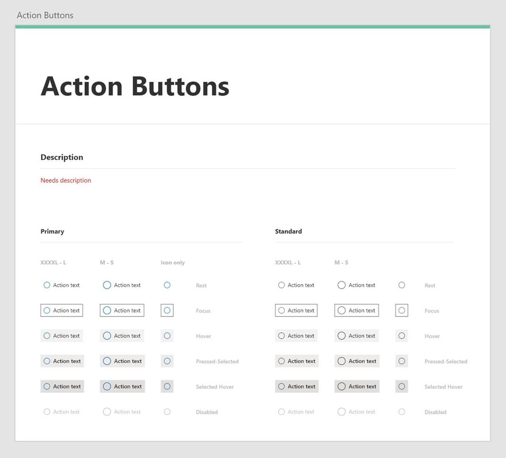Click the 'Focus' state label in Primary section
This screenshot has width=506, height=458.
(203, 311)
